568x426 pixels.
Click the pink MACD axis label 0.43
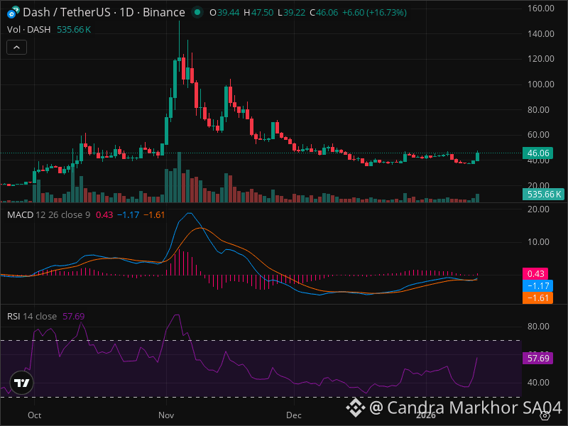(535, 273)
